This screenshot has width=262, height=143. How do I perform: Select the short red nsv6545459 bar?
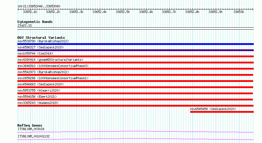point(222,112)
